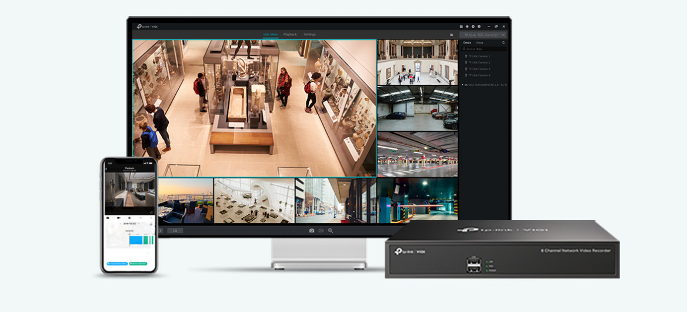Viewport: 687px width, 312px height.
Task: Open the Playback tab
Action: [290, 34]
